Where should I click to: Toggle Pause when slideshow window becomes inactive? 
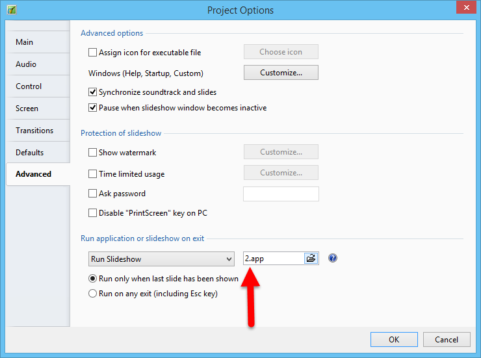click(x=92, y=108)
